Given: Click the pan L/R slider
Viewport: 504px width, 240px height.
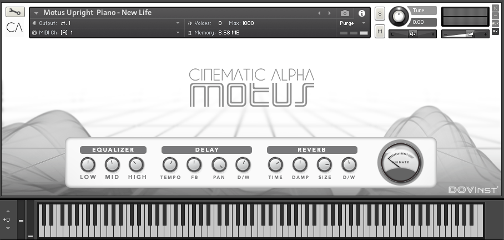Looking at the screenshot, I should (x=413, y=34).
